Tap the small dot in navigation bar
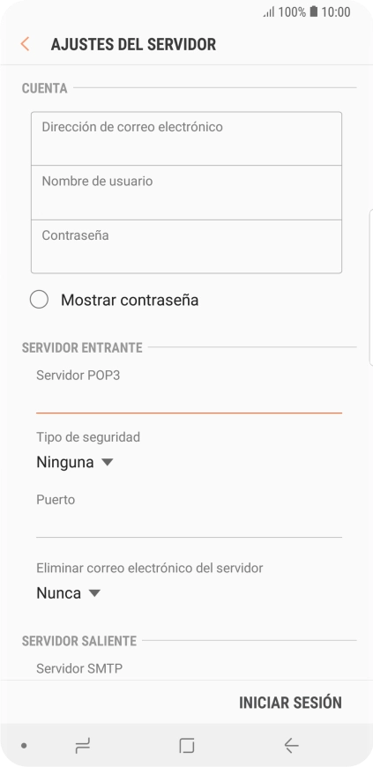The image size is (373, 767). pos(24,746)
